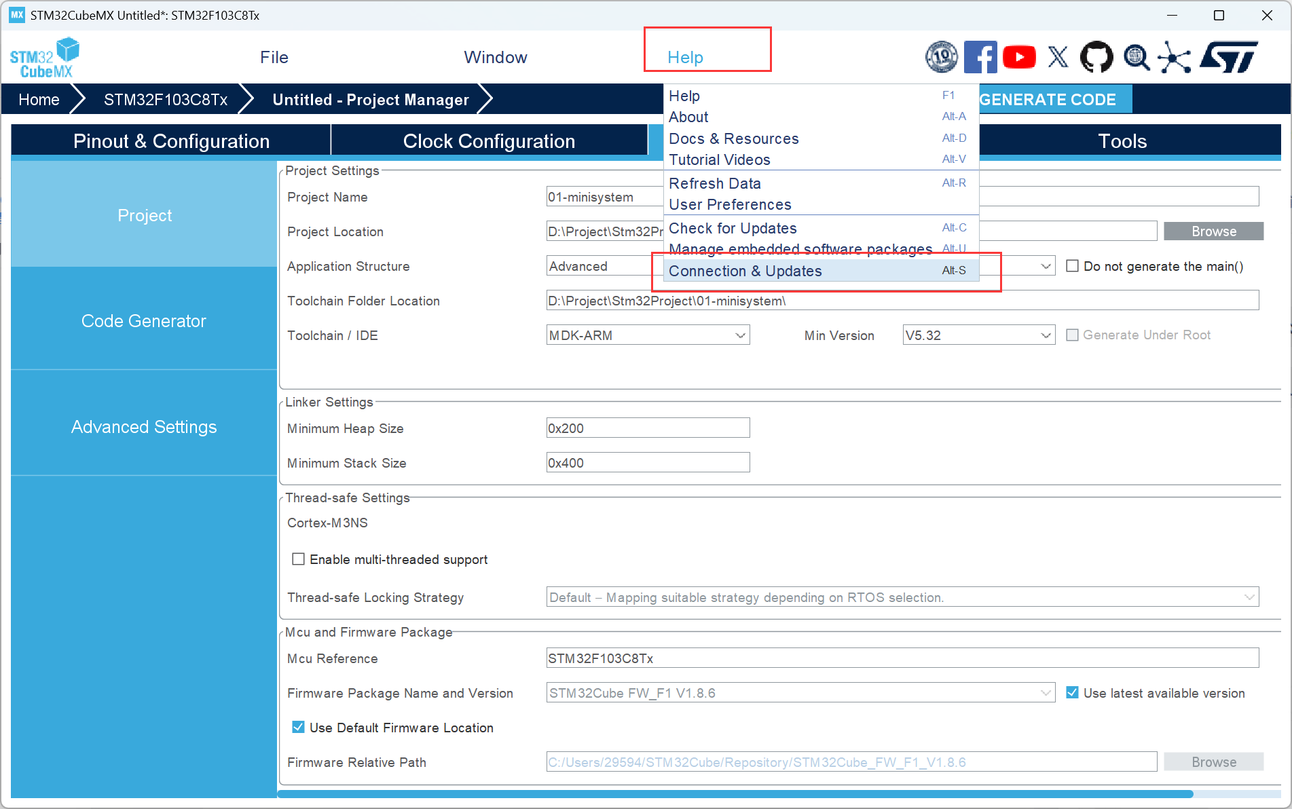1292x809 pixels.
Task: Select 'Connection & Updates' menu item
Action: click(822, 271)
